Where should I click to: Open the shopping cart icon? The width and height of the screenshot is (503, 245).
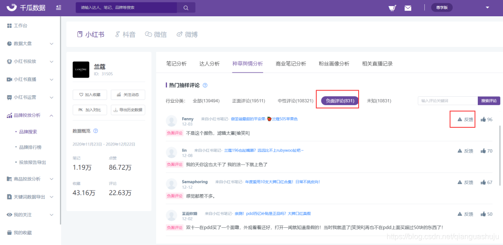click(x=392, y=8)
